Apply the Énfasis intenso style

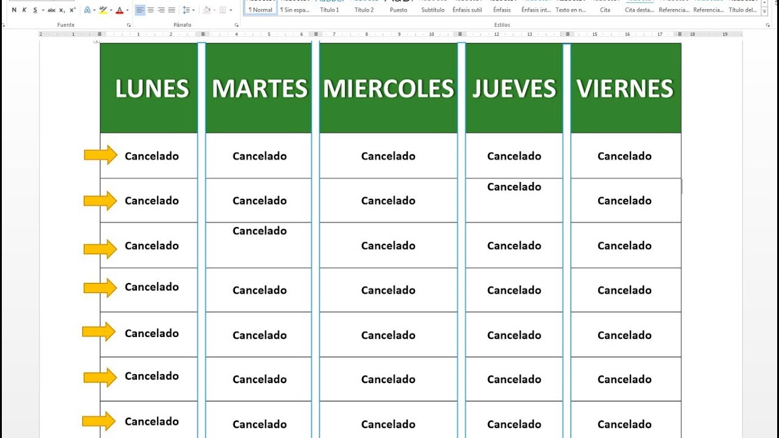[536, 7]
